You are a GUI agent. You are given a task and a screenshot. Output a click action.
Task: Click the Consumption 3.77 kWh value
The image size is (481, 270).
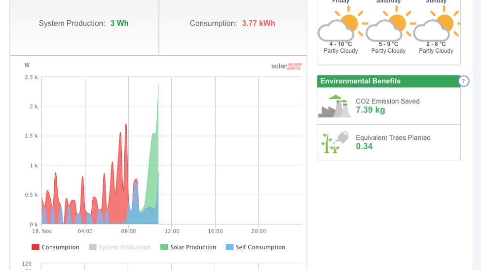(259, 23)
